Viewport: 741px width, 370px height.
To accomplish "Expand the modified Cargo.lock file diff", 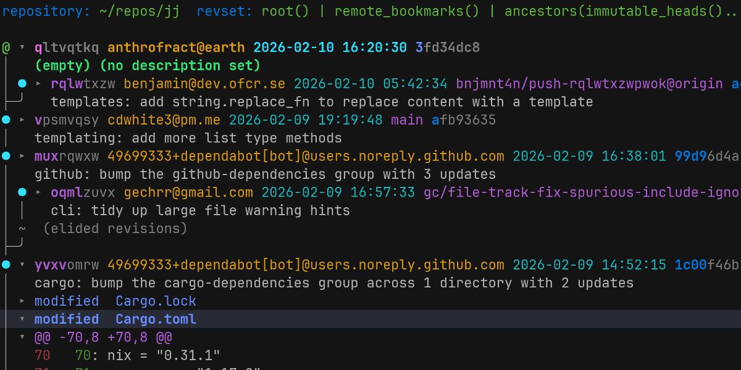I will coord(21,301).
